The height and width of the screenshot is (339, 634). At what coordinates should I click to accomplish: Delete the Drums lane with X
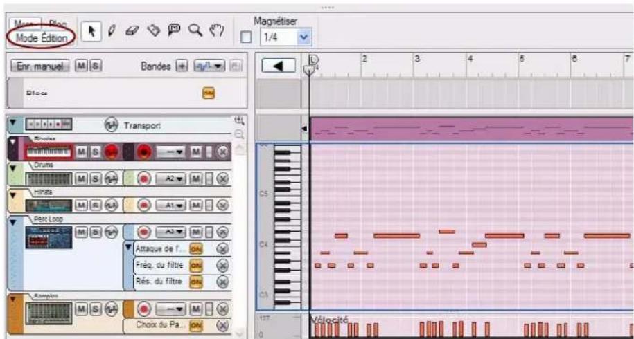pyautogui.click(x=223, y=178)
